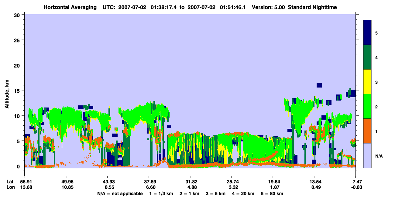Viewport: 395px width, 202px height.
Task: Click legend text 'N/A = not applicable'
Action: 120,194
